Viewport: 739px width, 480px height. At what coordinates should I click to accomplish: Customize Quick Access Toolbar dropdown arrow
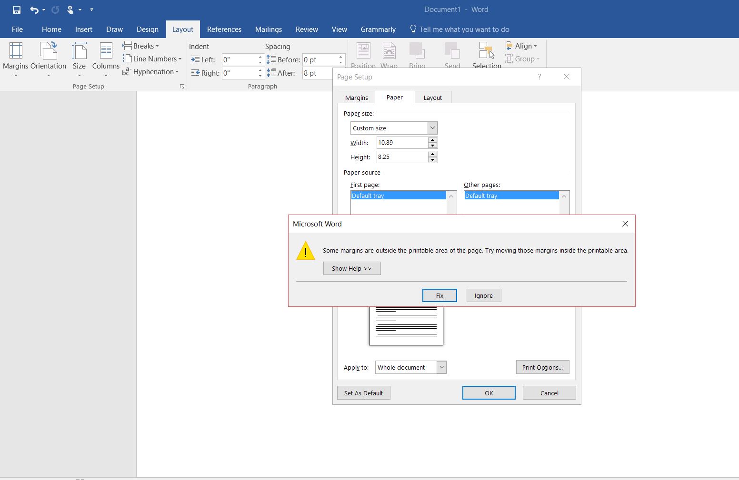91,10
